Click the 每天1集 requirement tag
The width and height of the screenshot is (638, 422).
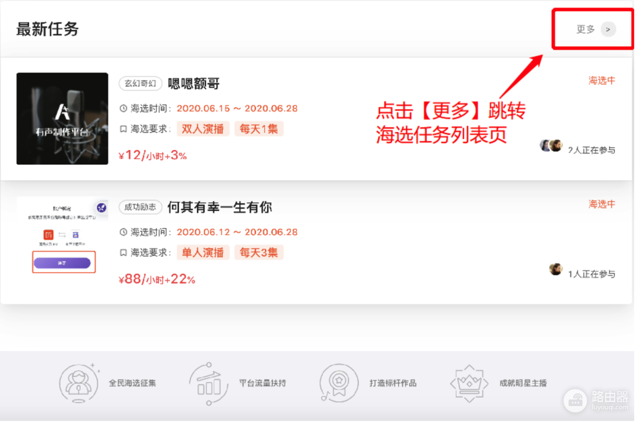(259, 129)
